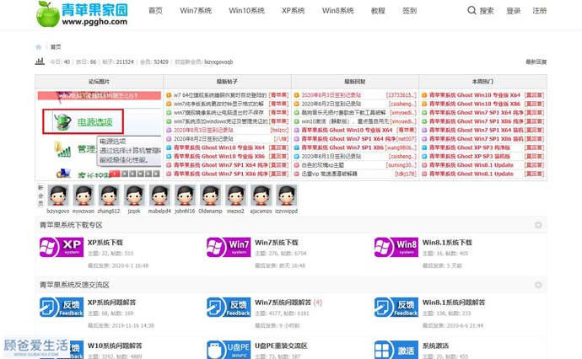Screen dimensions: 582x359
Task: Open the 教程 nav menu item
Action: 378,10
